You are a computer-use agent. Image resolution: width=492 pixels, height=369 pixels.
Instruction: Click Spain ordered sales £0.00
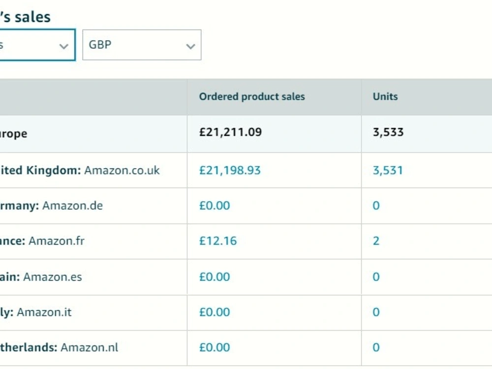click(x=215, y=277)
